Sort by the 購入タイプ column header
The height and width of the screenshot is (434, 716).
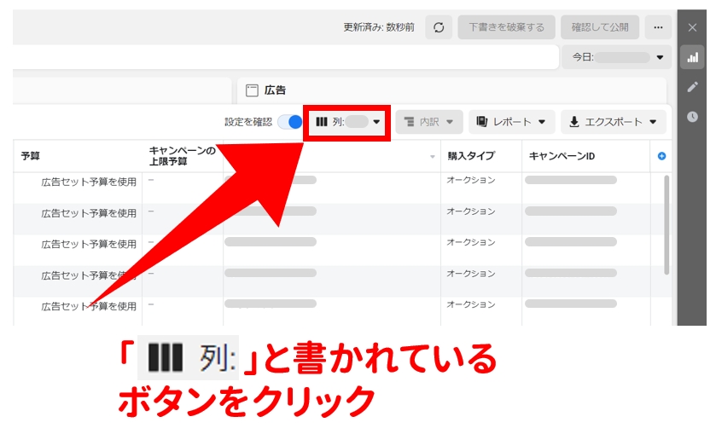pyautogui.click(x=471, y=156)
